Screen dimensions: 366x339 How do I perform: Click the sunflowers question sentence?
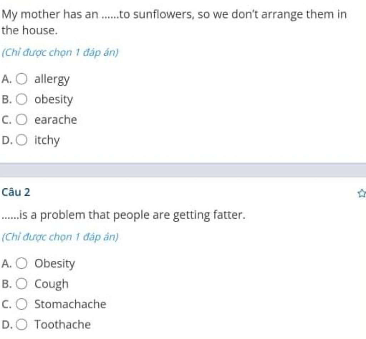pos(174,22)
